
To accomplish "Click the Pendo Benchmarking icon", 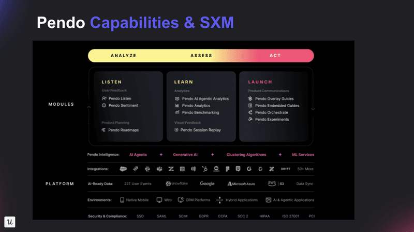I will pyautogui.click(x=177, y=112).
